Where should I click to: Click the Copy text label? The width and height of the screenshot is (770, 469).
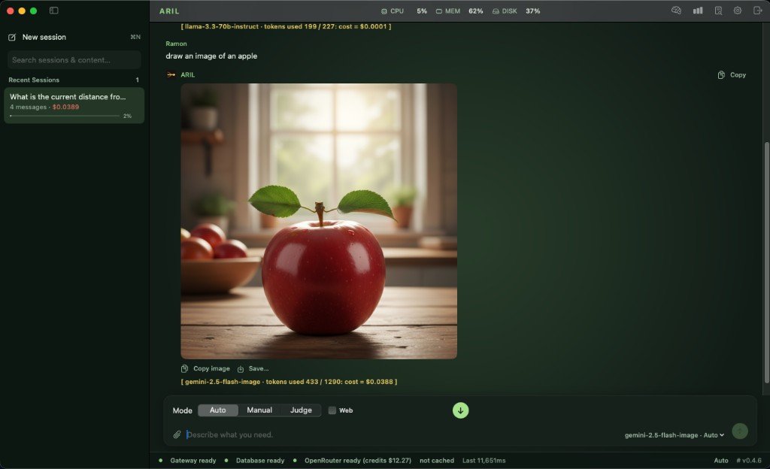coord(738,75)
